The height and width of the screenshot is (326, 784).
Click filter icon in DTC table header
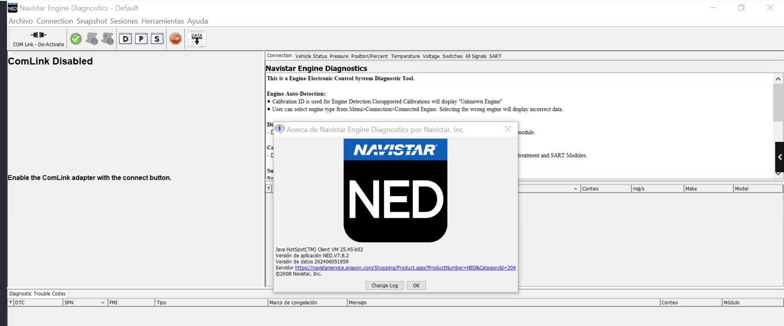click(10, 302)
